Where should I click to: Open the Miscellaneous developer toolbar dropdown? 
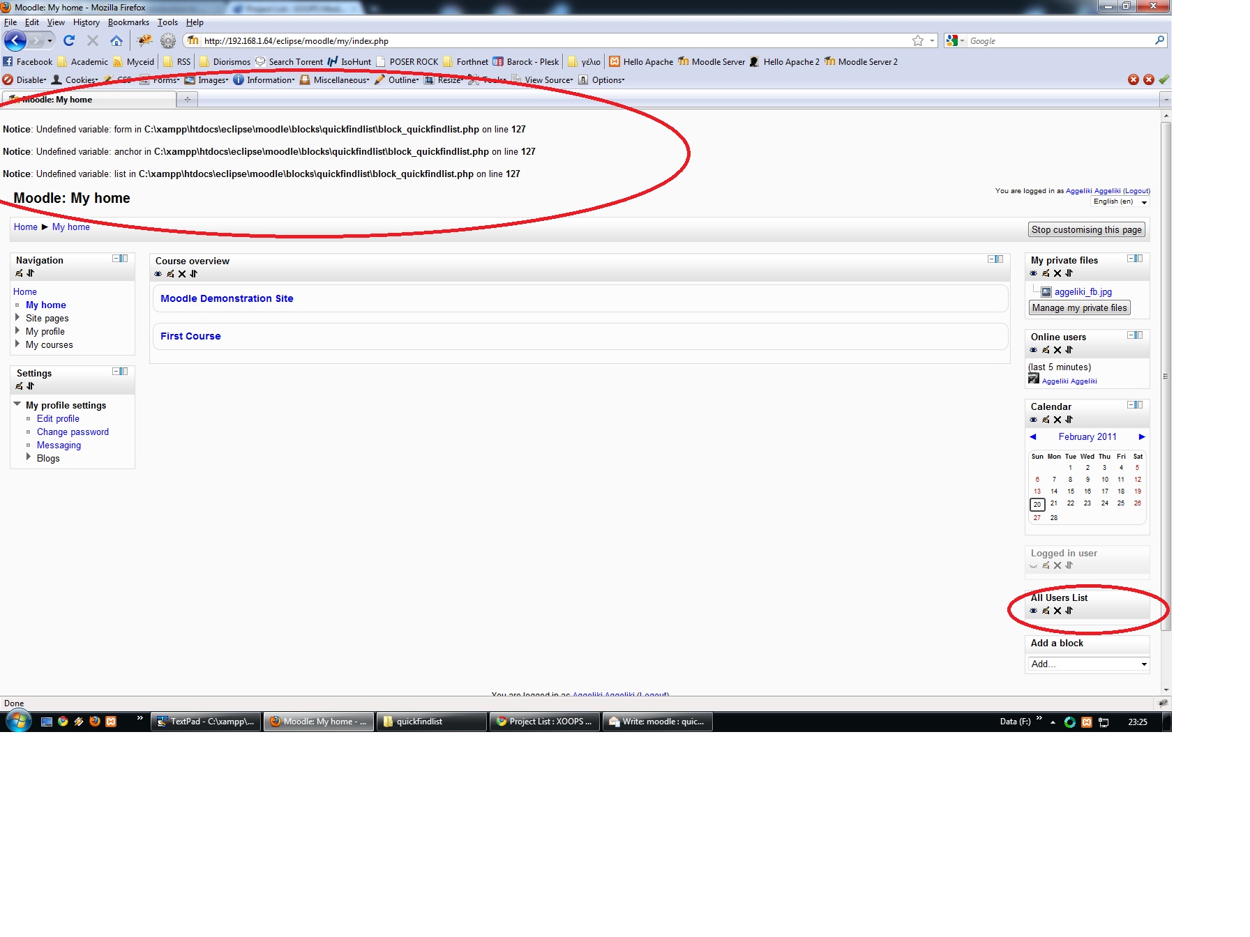pos(335,80)
